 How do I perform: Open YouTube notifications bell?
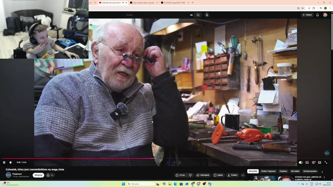[x=317, y=15]
